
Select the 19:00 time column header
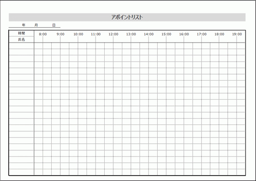pos(237,34)
